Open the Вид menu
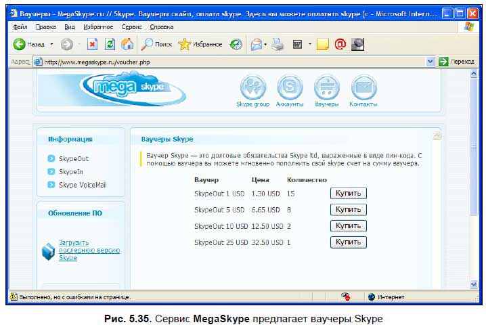 [x=70, y=28]
